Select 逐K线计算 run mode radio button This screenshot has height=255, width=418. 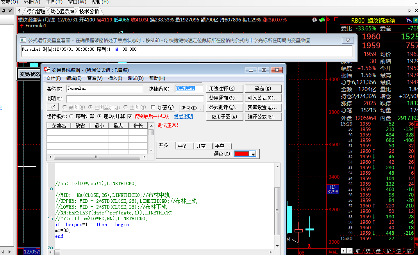pos(99,116)
